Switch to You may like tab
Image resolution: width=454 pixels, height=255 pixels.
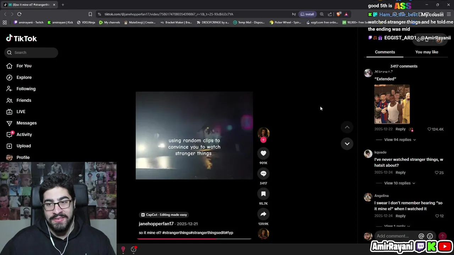427,52
